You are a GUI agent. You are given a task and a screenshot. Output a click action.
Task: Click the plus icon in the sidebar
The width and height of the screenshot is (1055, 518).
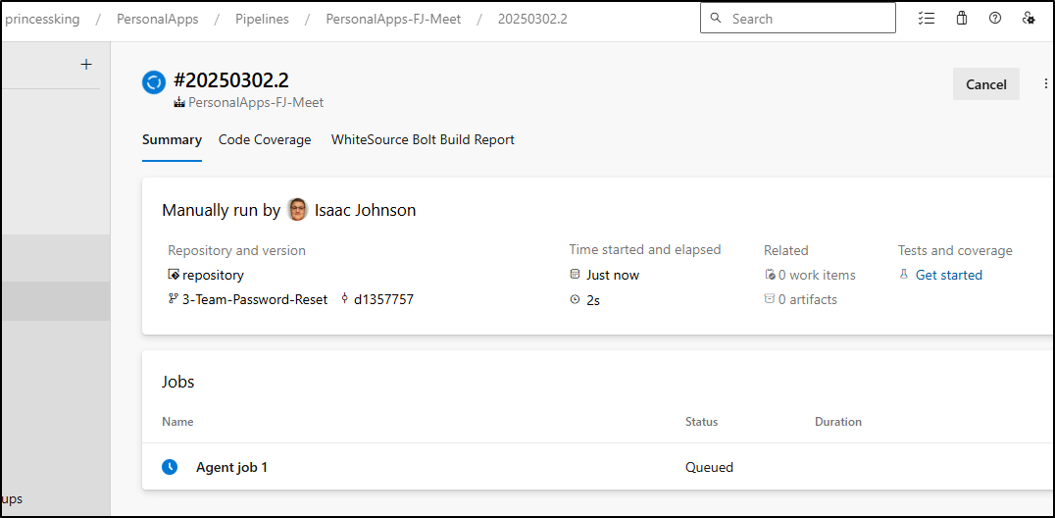[x=85, y=65]
